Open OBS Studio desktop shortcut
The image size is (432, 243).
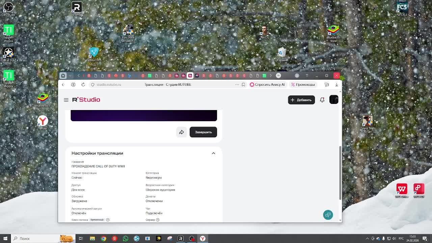8,8
